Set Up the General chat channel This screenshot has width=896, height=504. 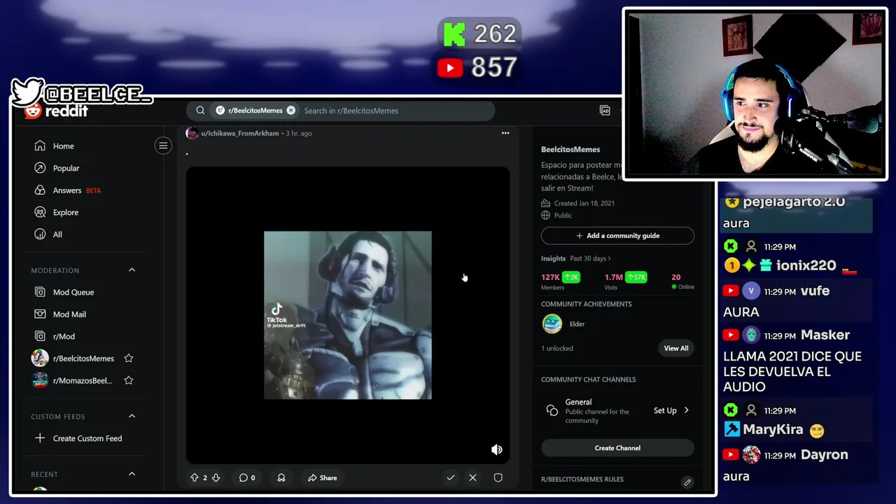point(671,410)
